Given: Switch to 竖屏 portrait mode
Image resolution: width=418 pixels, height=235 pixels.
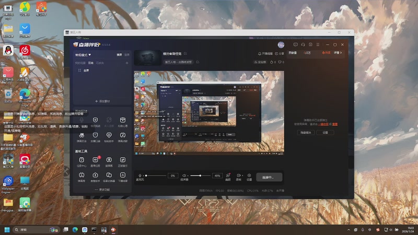Looking at the screenshot, I should tap(126, 55).
